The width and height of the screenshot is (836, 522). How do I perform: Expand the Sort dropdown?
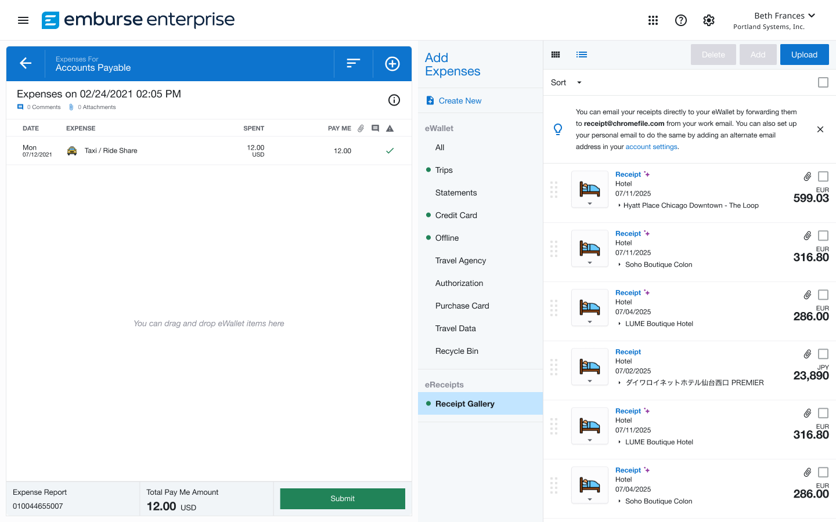(566, 82)
